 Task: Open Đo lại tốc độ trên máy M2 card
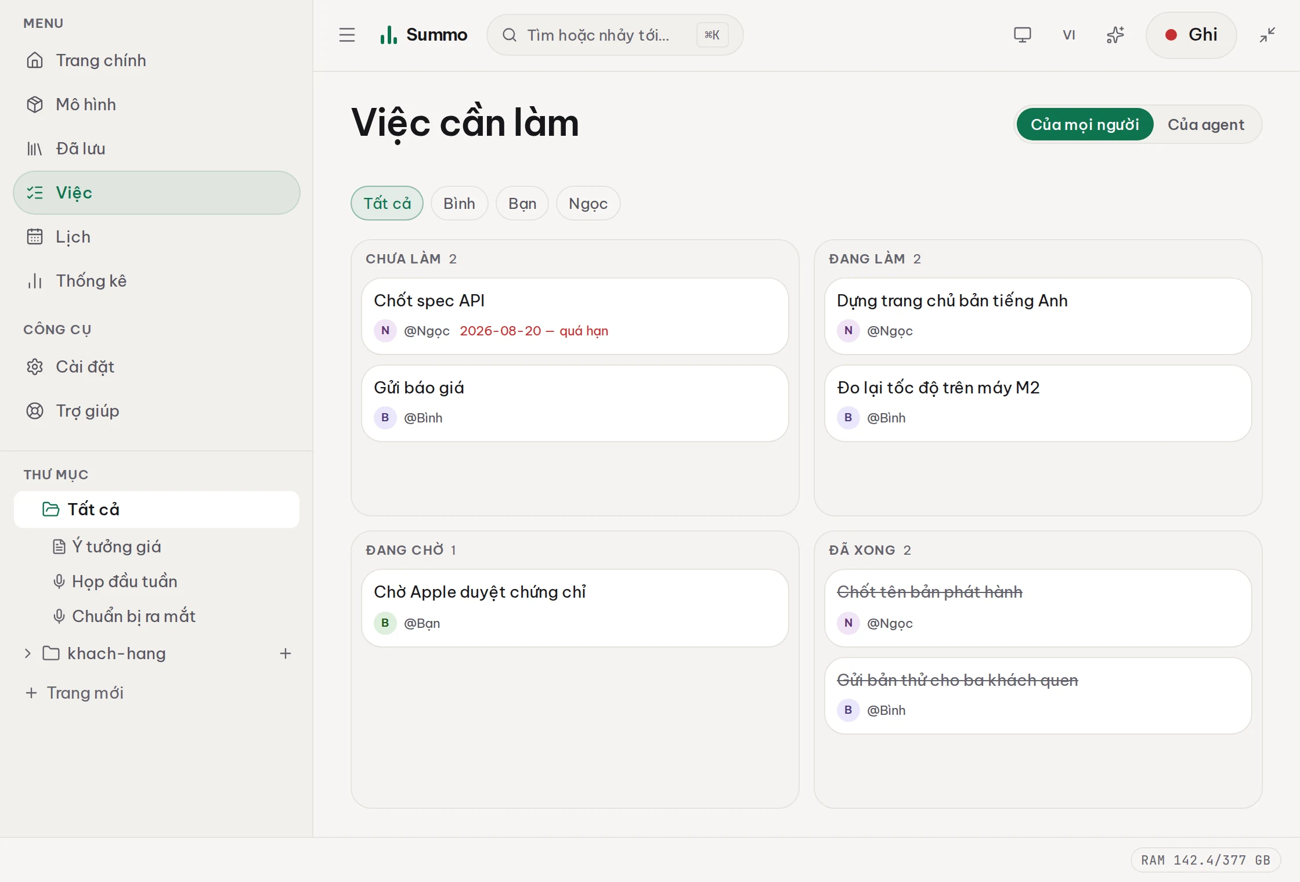click(x=1038, y=403)
